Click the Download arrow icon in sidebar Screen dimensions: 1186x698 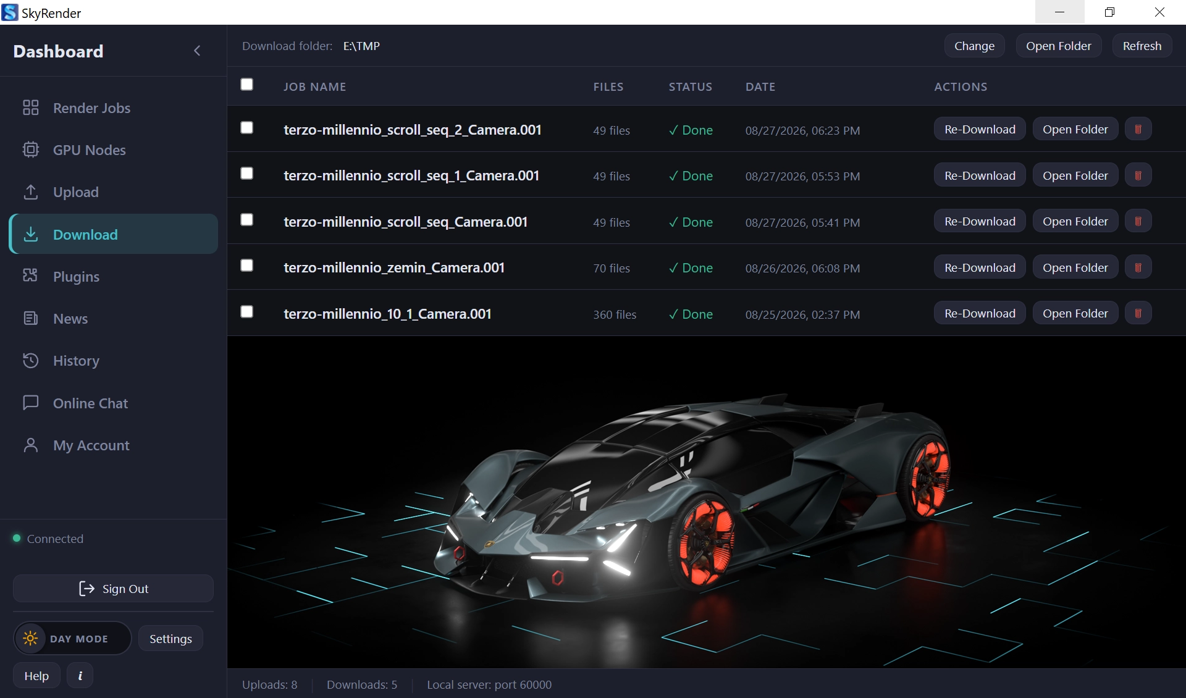click(x=30, y=233)
